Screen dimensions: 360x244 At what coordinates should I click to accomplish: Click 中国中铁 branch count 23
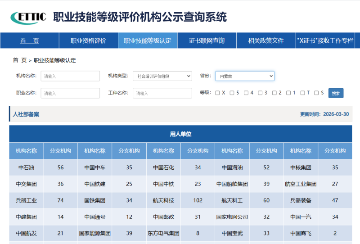[198, 184]
